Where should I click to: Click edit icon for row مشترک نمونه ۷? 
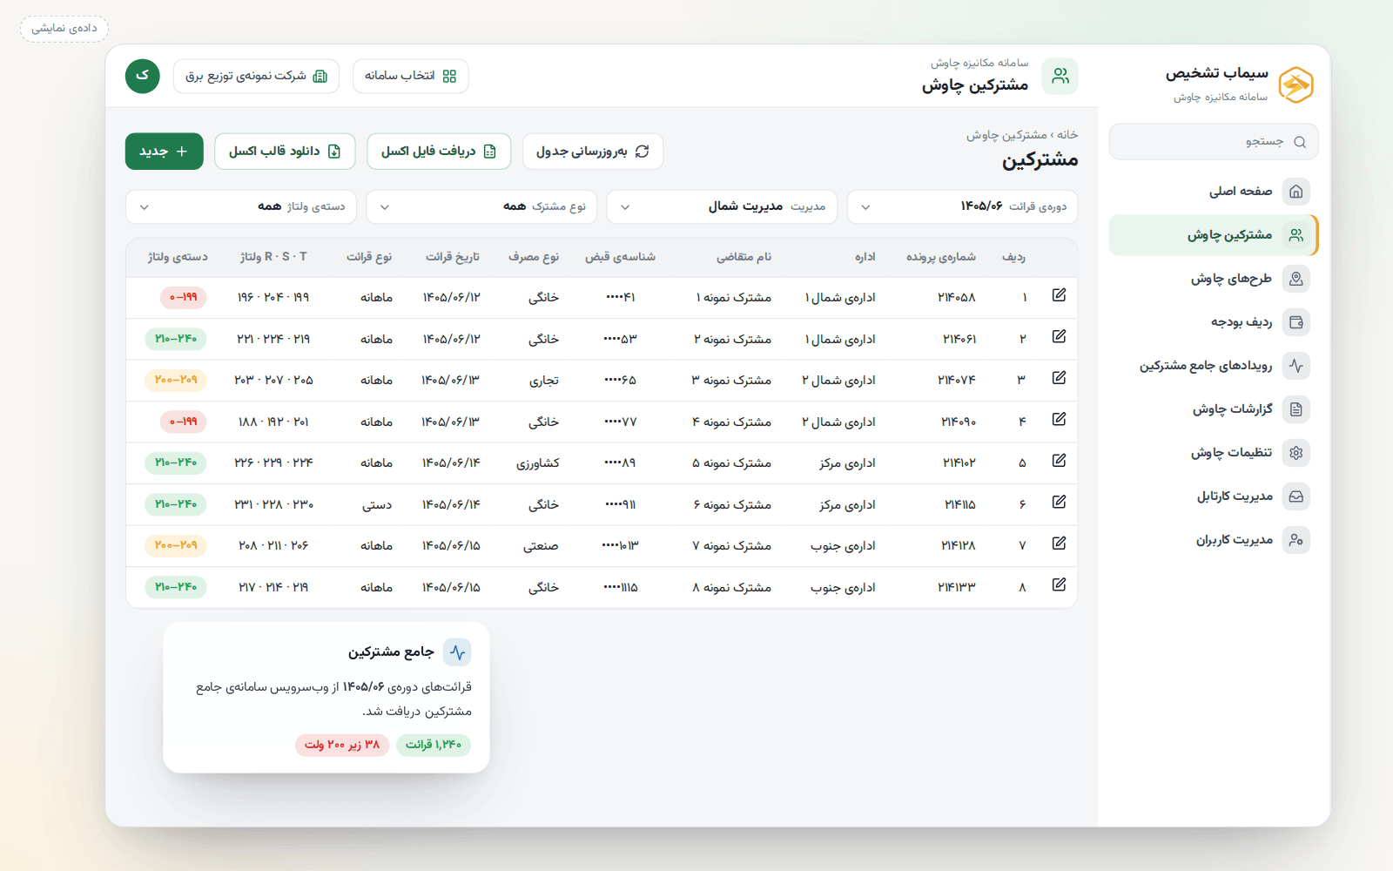[1059, 544]
